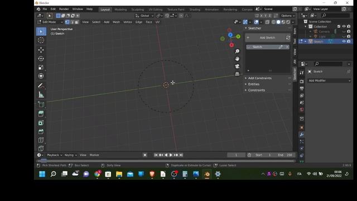Viewport: 357px width, 201px height.
Task: Switch to the Modeling workspace tab
Action: tap(120, 9)
